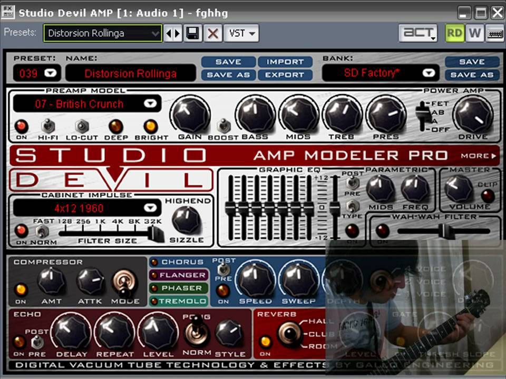This screenshot has height=379, width=506.
Task: Flip the BOOST toggle switch
Action: pyautogui.click(x=223, y=126)
